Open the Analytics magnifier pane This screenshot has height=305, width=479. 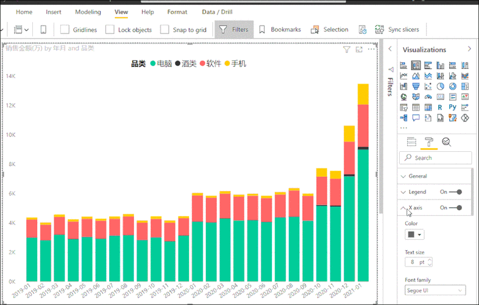tap(446, 142)
